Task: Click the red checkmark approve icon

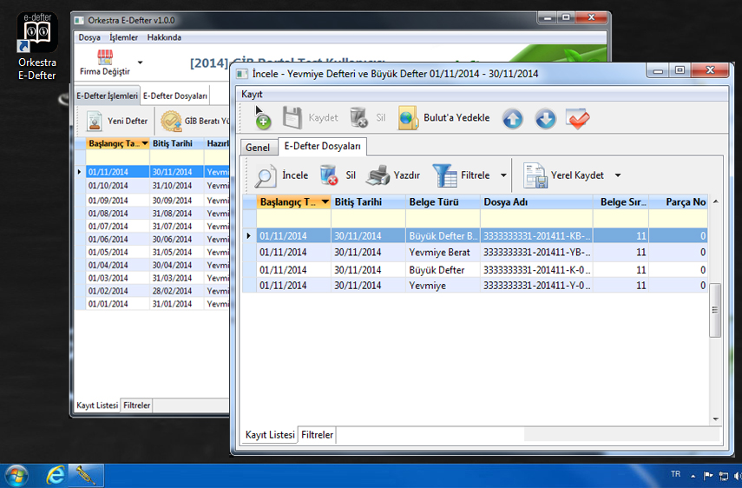Action: tap(578, 118)
